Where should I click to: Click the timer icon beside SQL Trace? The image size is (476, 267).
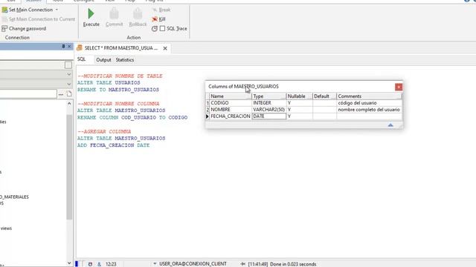155,28
